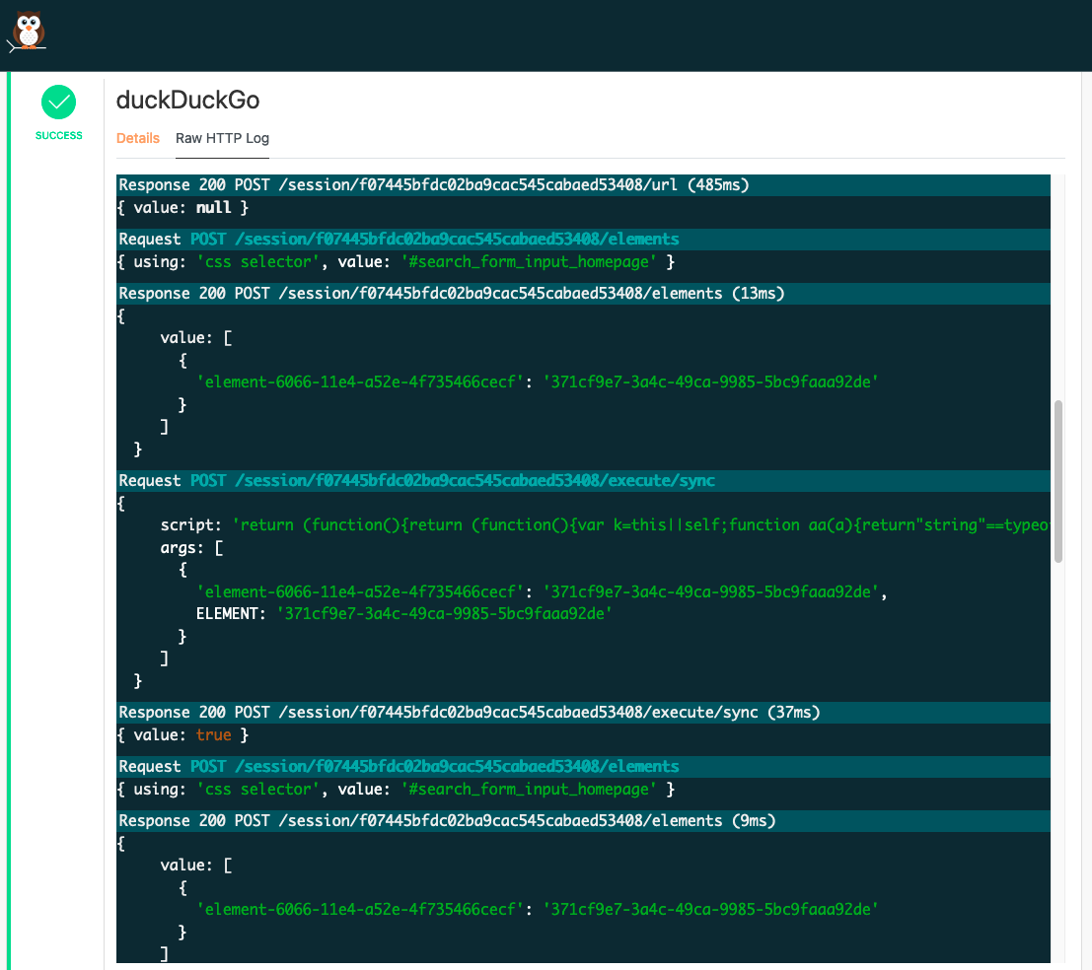Screen dimensions: 1092x970
Task: Select the first Request POST elements line
Action: [x=583, y=240]
